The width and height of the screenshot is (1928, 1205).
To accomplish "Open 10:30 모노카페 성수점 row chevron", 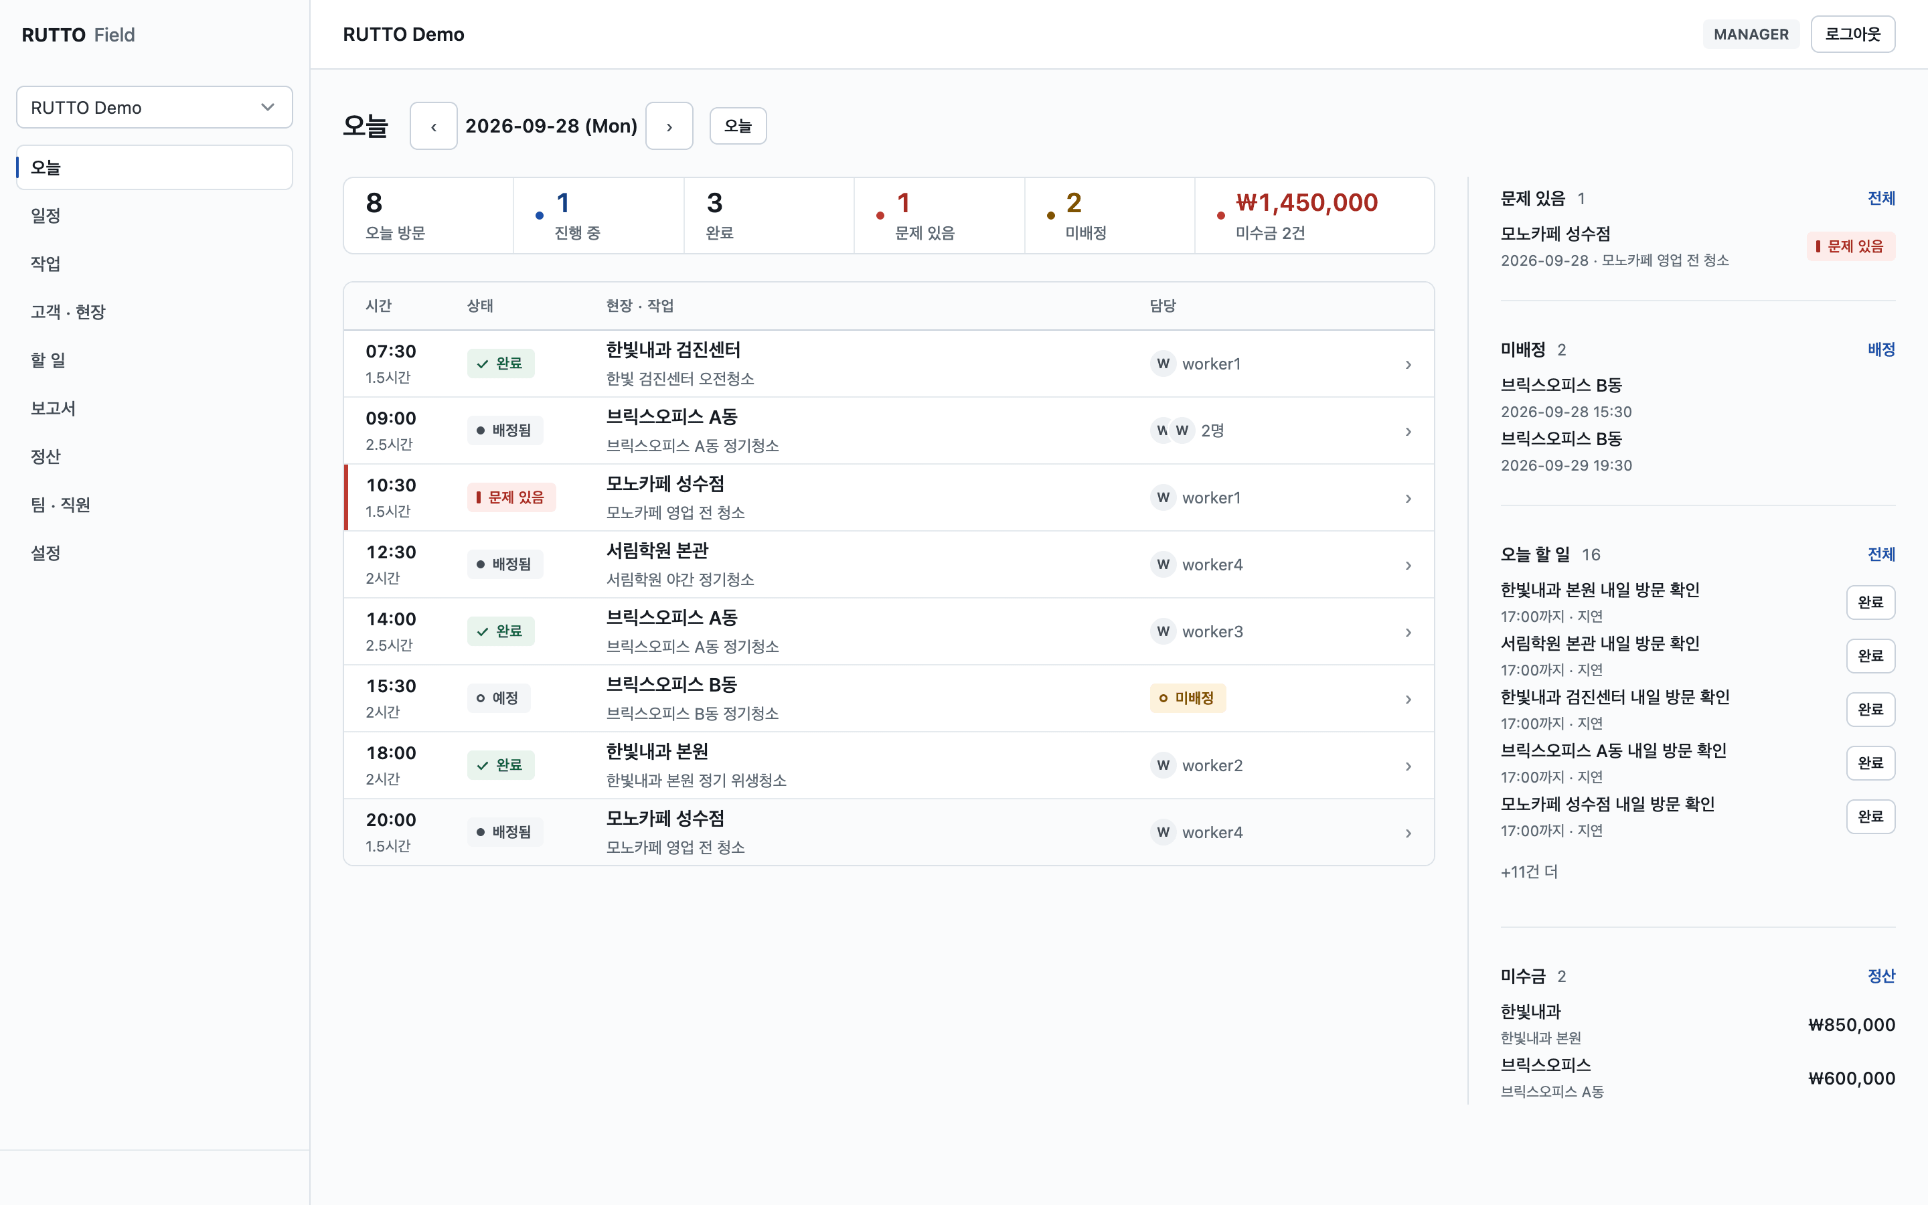I will click(x=1408, y=498).
